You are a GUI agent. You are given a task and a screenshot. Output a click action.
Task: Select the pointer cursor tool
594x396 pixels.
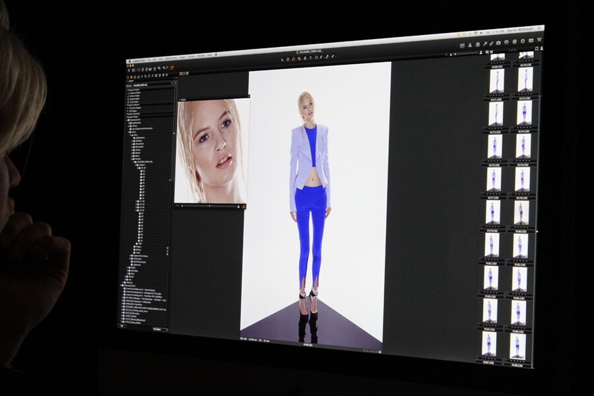282,60
